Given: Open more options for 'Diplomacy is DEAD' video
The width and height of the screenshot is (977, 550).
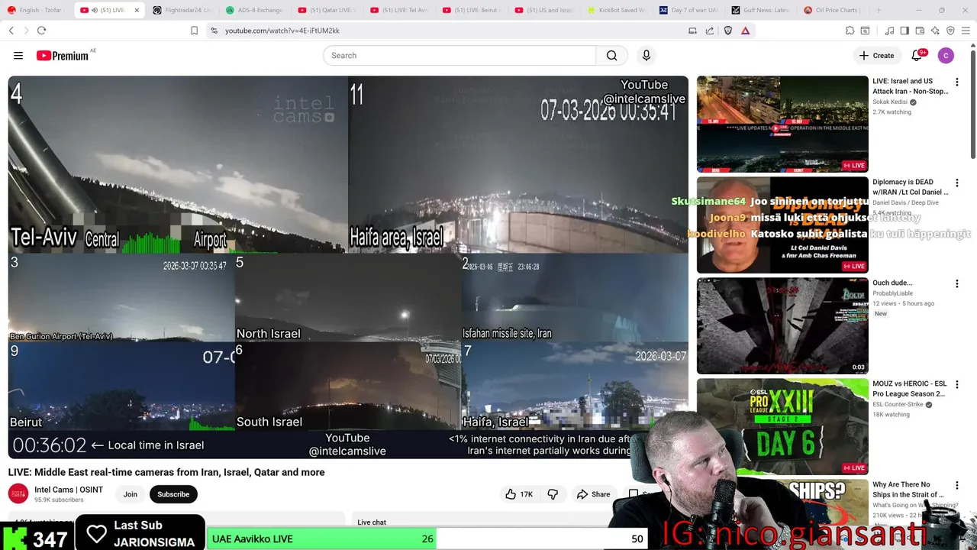Looking at the screenshot, I should click(956, 183).
